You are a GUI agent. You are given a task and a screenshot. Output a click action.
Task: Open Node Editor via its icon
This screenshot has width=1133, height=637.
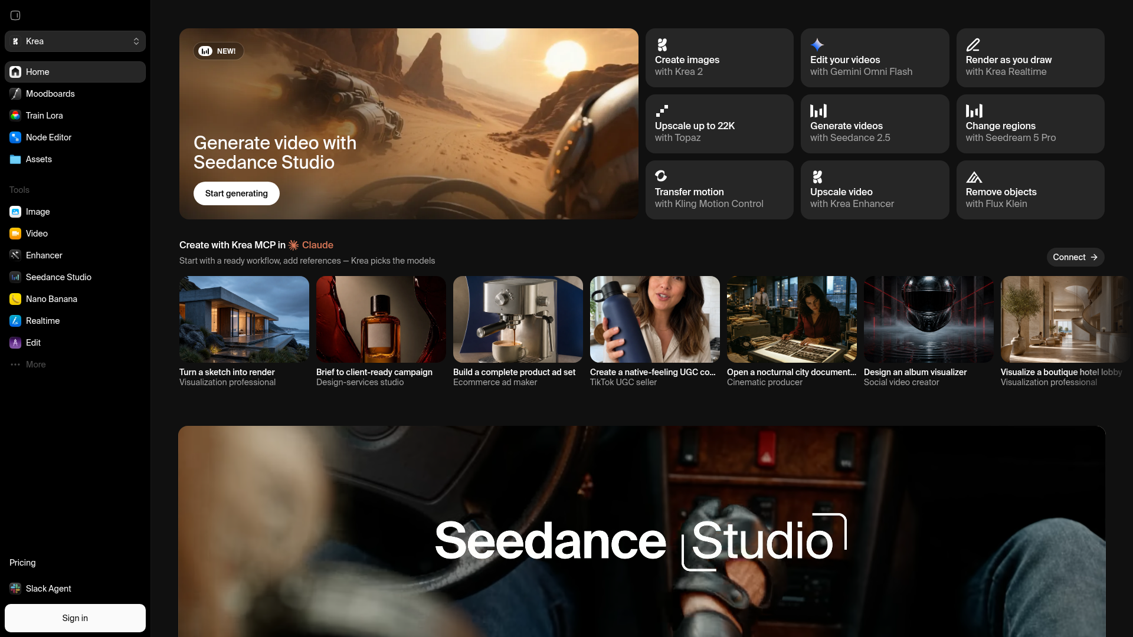[15, 137]
